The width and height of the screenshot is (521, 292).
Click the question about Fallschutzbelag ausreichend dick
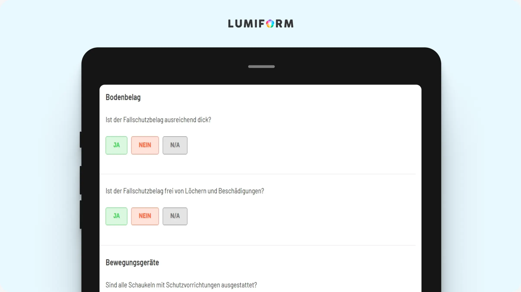click(x=158, y=120)
